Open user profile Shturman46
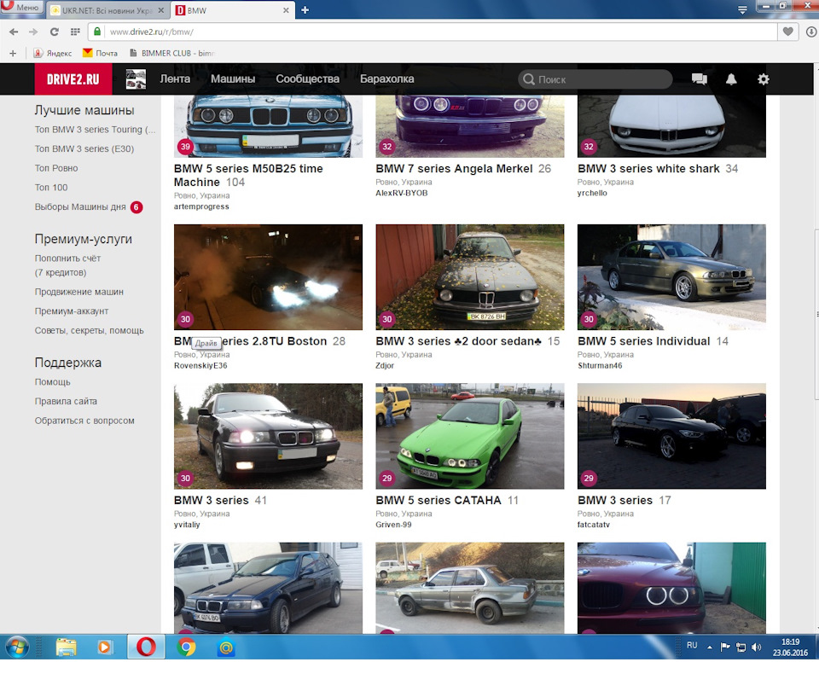This screenshot has width=819, height=691. pos(600,365)
